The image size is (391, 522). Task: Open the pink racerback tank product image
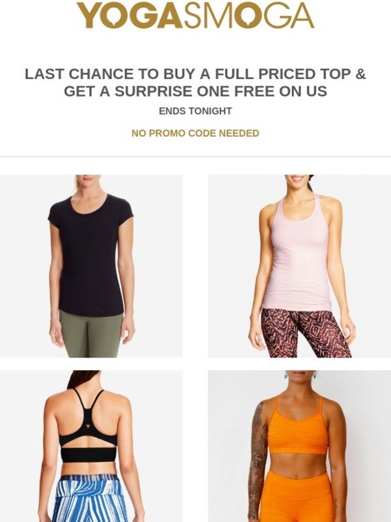click(x=299, y=266)
